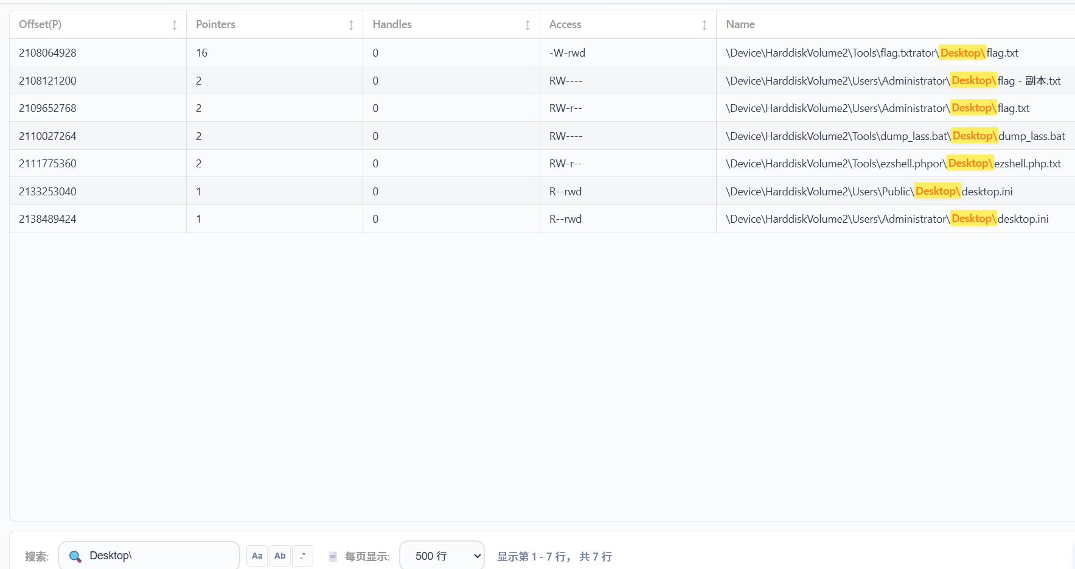The width and height of the screenshot is (1075, 569).
Task: Focus the search field containing Desktop\
Action: pyautogui.click(x=149, y=556)
